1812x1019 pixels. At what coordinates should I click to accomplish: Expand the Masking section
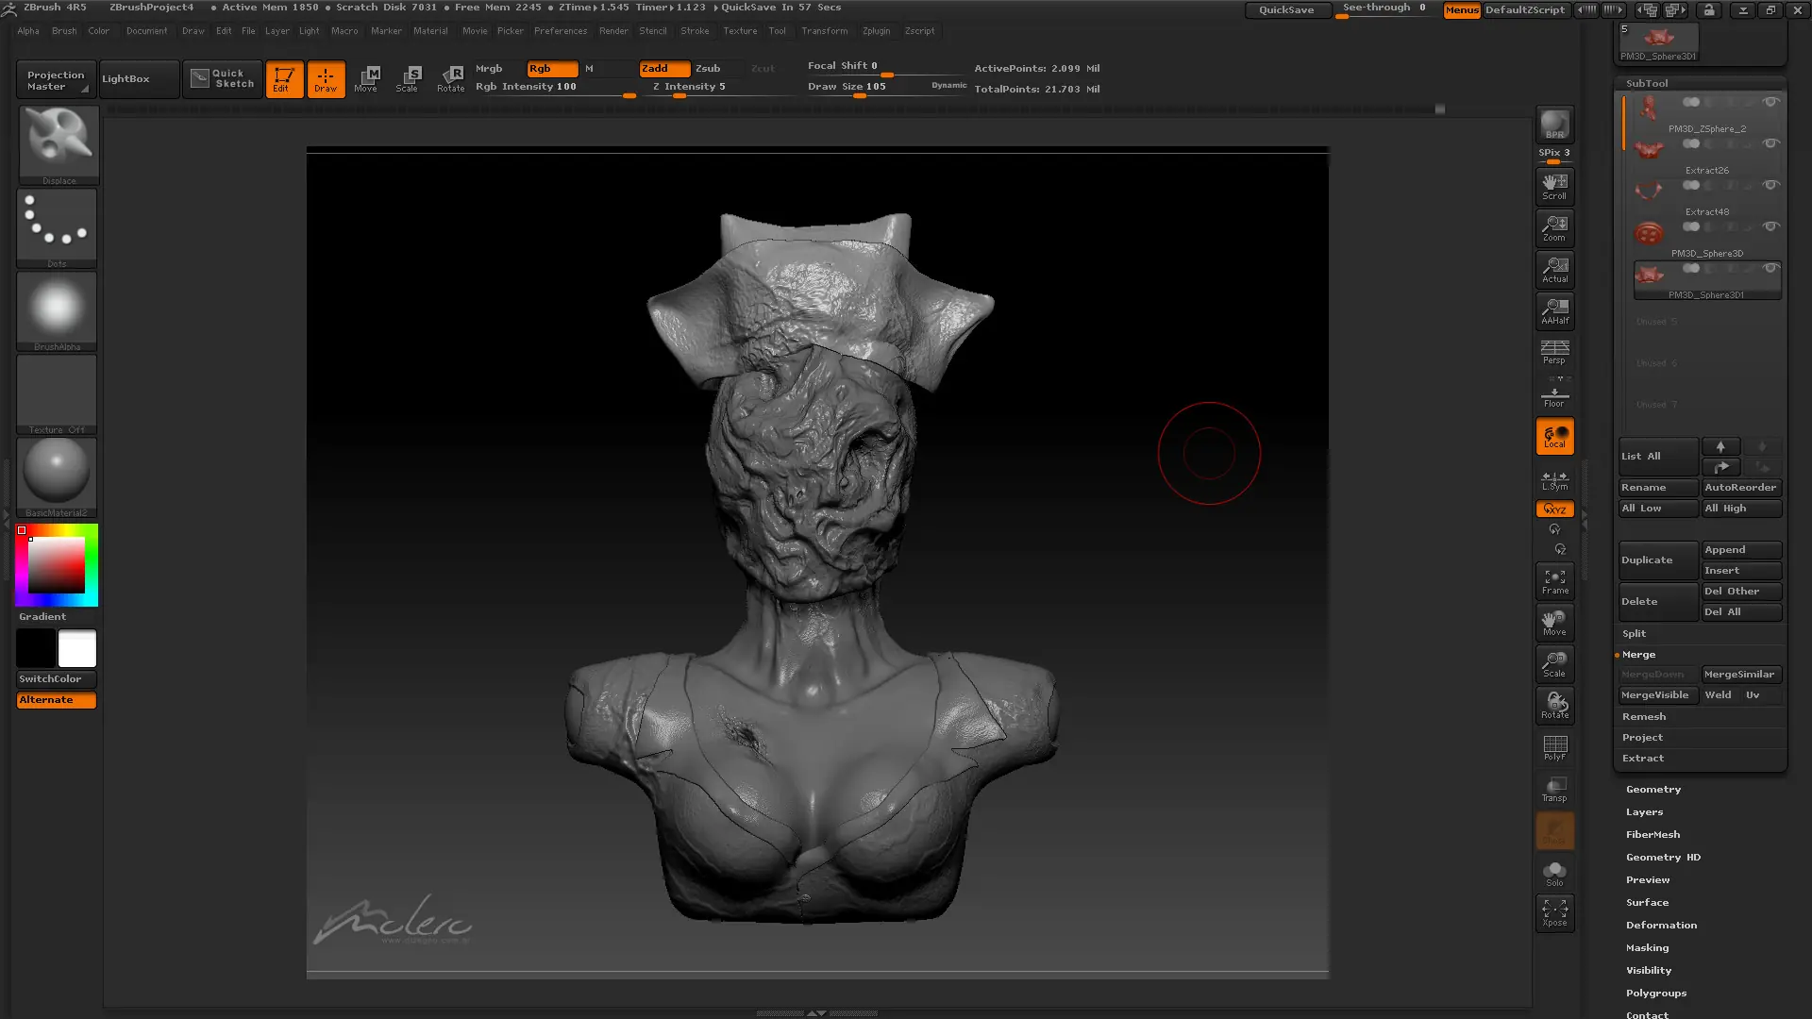[1647, 948]
